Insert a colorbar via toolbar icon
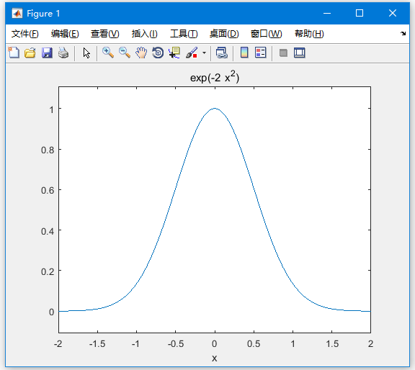415x370 pixels. [x=244, y=53]
